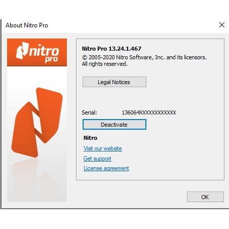The height and width of the screenshot is (229, 229).
Task: Click the copyright © symbol
Action: 85,58
